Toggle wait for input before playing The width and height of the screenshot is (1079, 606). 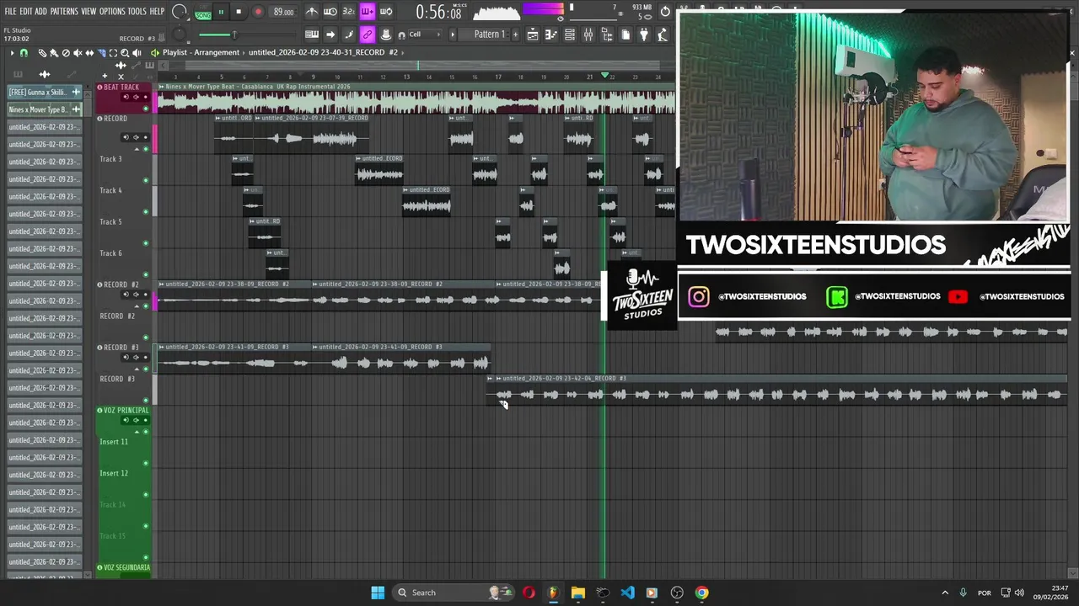(330, 12)
